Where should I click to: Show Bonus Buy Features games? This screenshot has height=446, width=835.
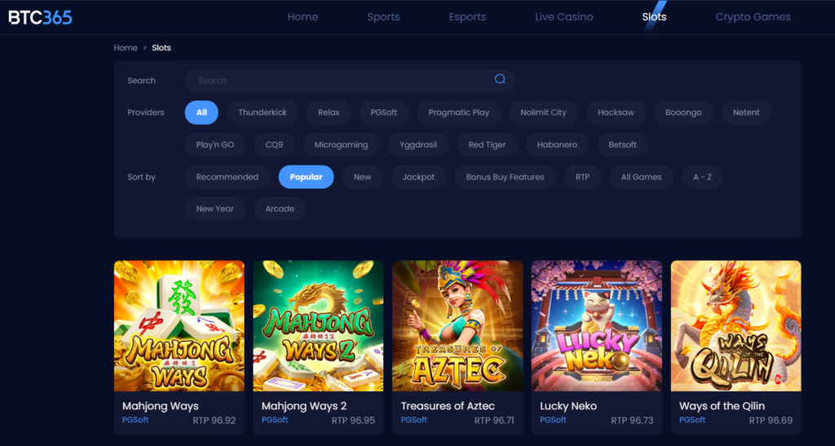click(505, 177)
